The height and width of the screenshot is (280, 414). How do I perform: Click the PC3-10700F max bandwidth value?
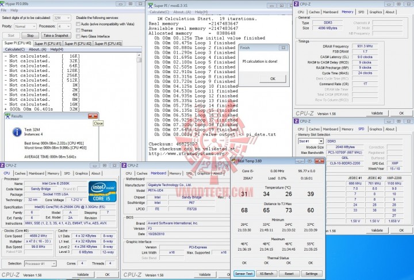tap(344, 153)
